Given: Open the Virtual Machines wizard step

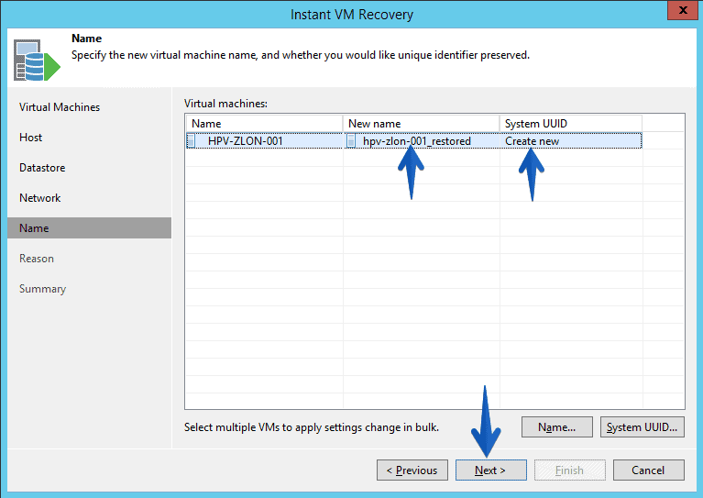Looking at the screenshot, I should (x=60, y=107).
